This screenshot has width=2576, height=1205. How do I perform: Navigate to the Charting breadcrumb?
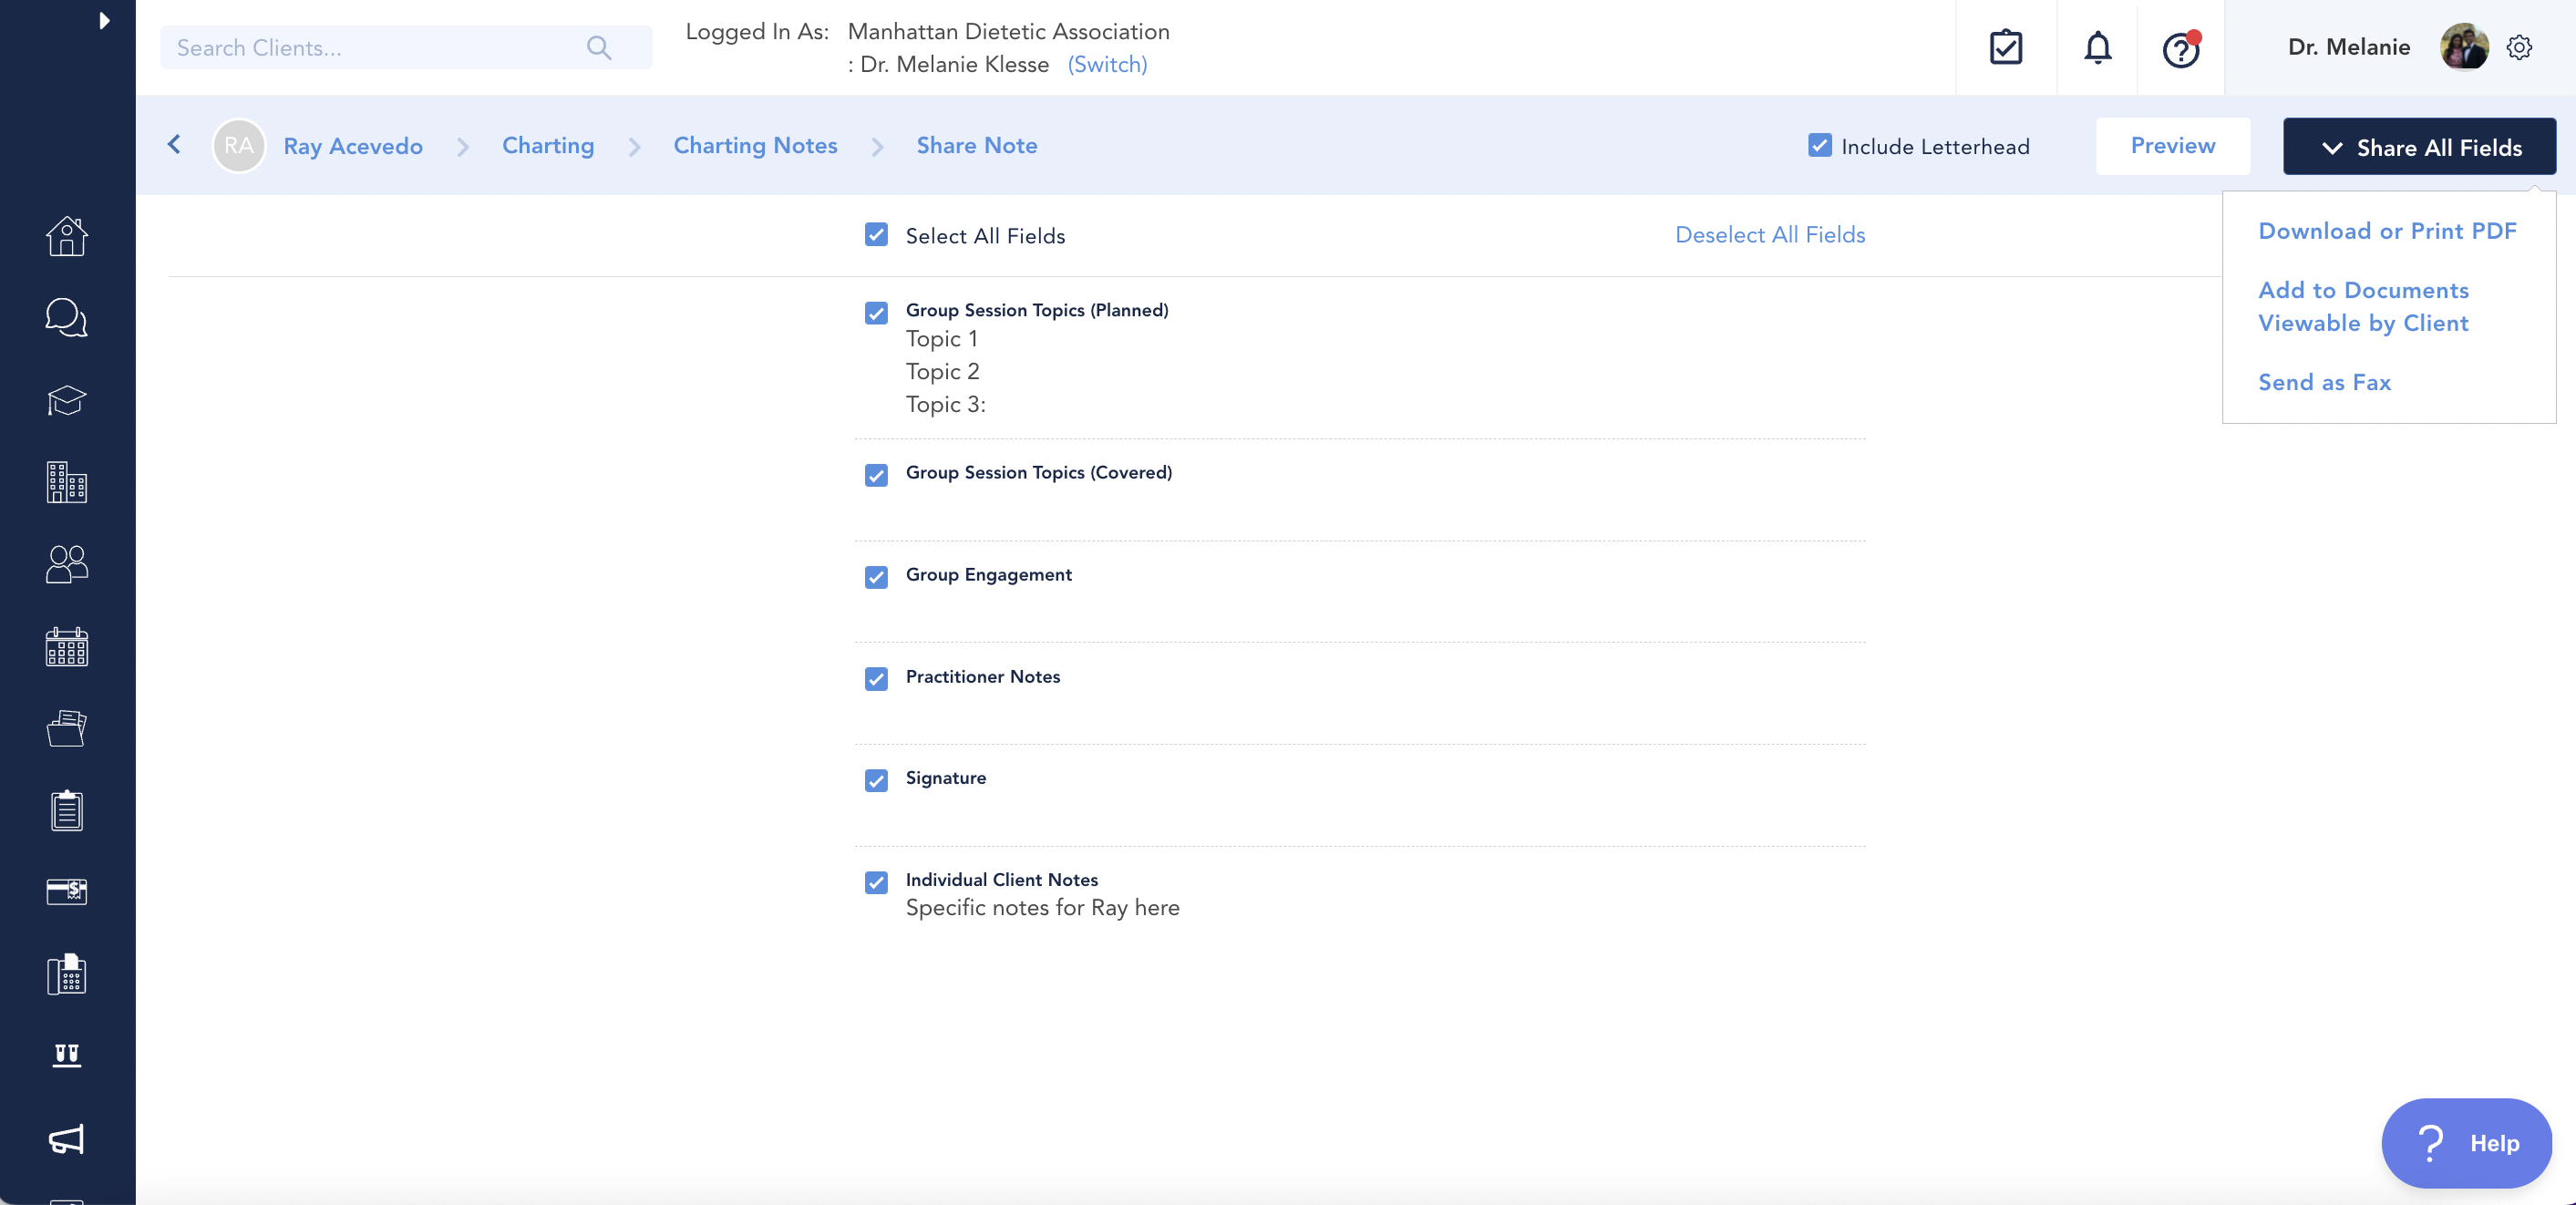[x=547, y=145]
